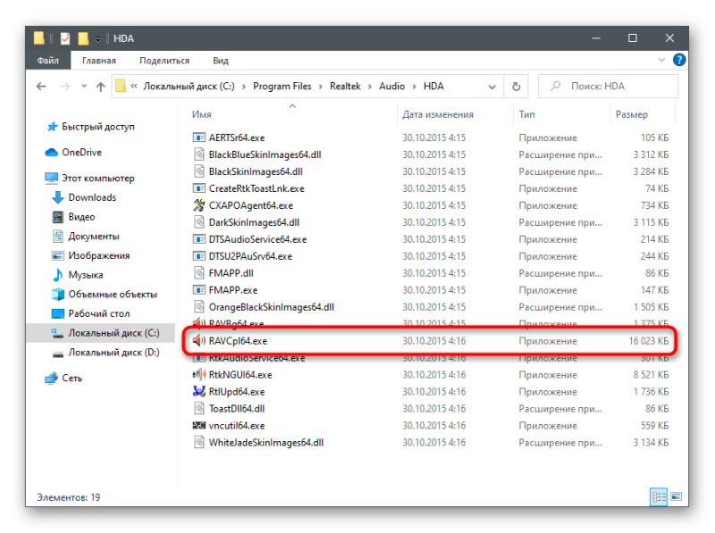The height and width of the screenshot is (533, 715).
Task: Go up one folder level
Action: [x=101, y=87]
